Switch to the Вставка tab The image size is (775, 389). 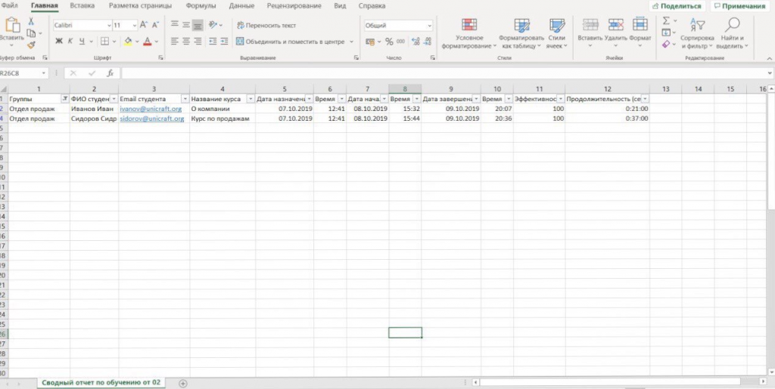[x=82, y=6]
